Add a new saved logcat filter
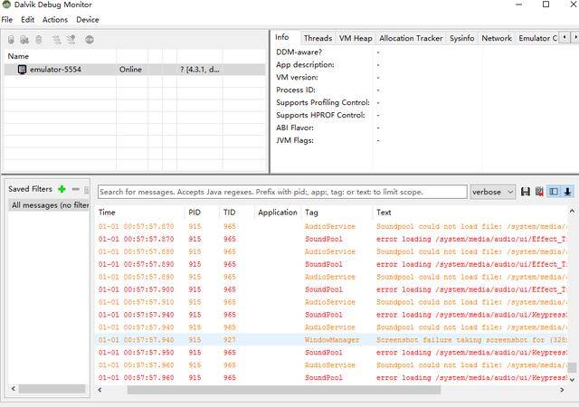The image size is (579, 407). tap(62, 189)
